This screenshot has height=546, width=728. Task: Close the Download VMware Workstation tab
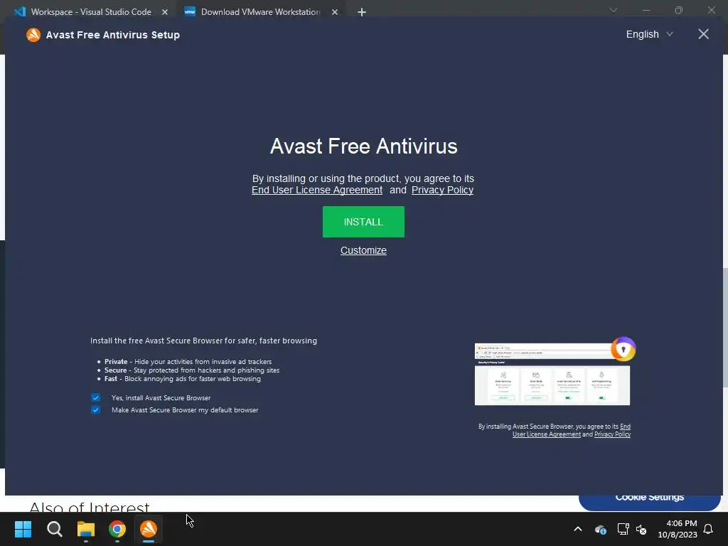pos(335,12)
